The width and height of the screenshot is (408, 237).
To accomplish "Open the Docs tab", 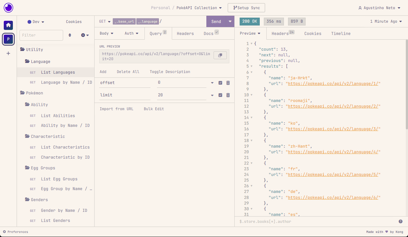I will click(211, 33).
